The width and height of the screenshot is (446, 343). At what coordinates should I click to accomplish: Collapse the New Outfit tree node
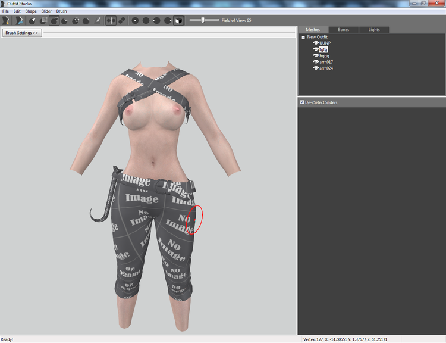click(303, 38)
